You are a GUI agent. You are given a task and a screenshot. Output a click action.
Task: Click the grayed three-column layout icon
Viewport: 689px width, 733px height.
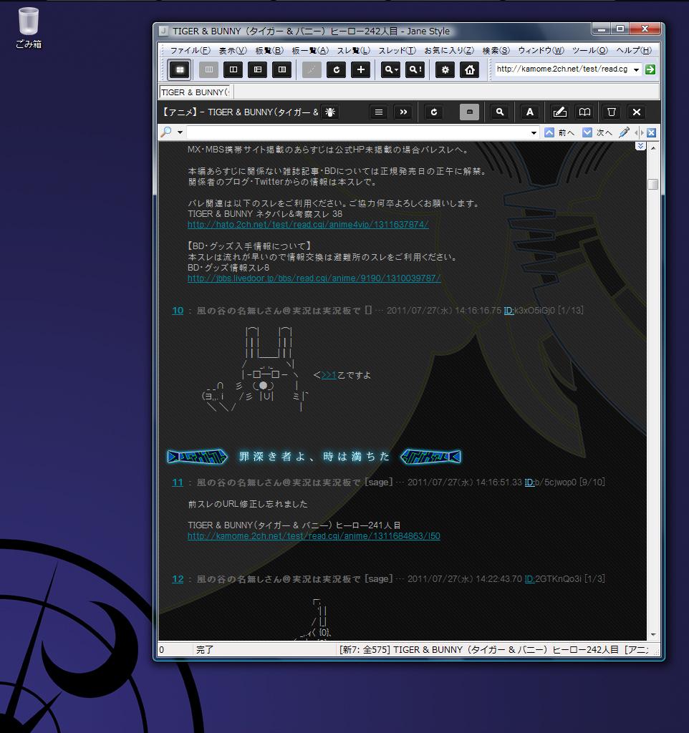click(x=208, y=70)
